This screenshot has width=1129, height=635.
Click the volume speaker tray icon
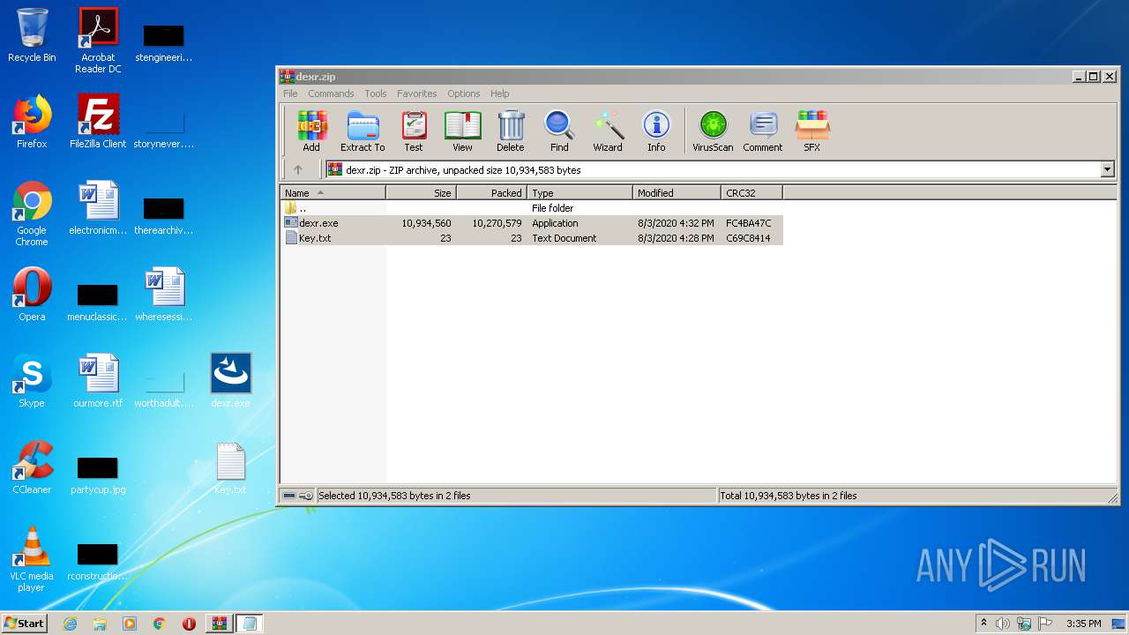pyautogui.click(x=1003, y=624)
